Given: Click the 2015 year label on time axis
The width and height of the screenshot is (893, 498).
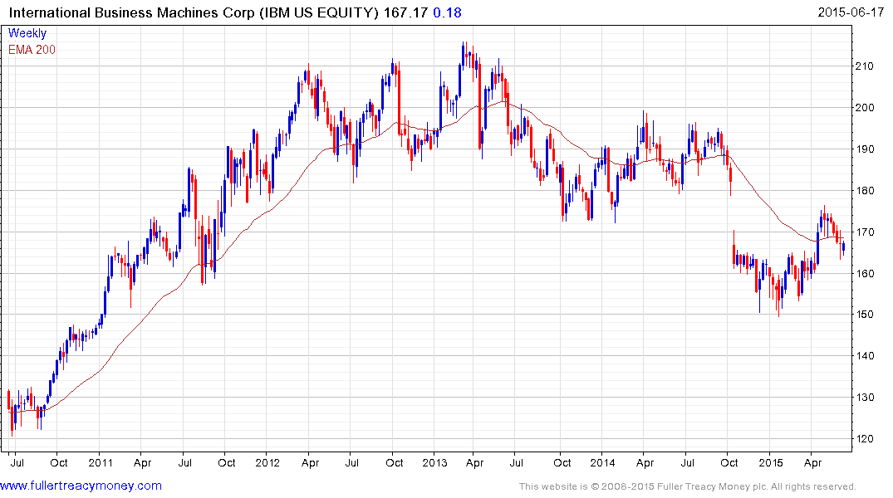Looking at the screenshot, I should (x=770, y=462).
